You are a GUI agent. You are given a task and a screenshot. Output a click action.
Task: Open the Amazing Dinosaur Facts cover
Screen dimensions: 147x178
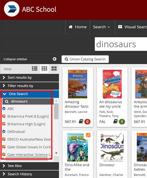pyautogui.click(x=77, y=84)
